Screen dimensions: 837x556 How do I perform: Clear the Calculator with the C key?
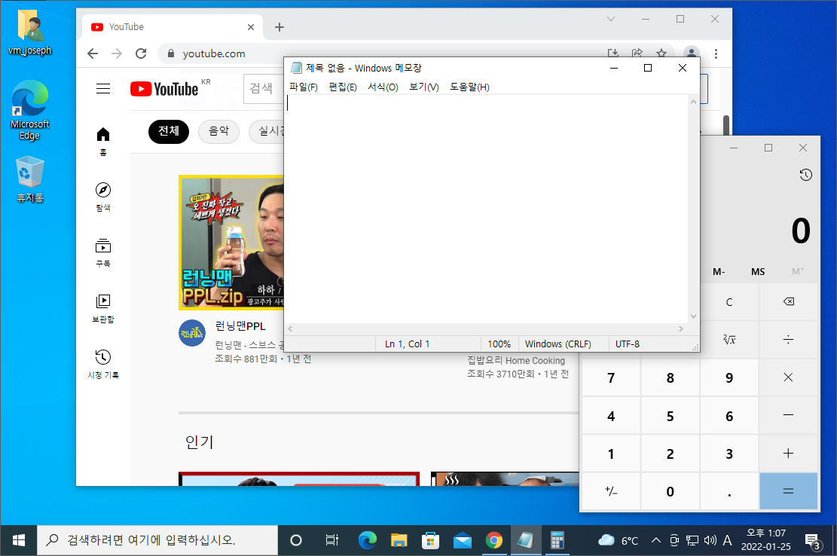coord(729,301)
